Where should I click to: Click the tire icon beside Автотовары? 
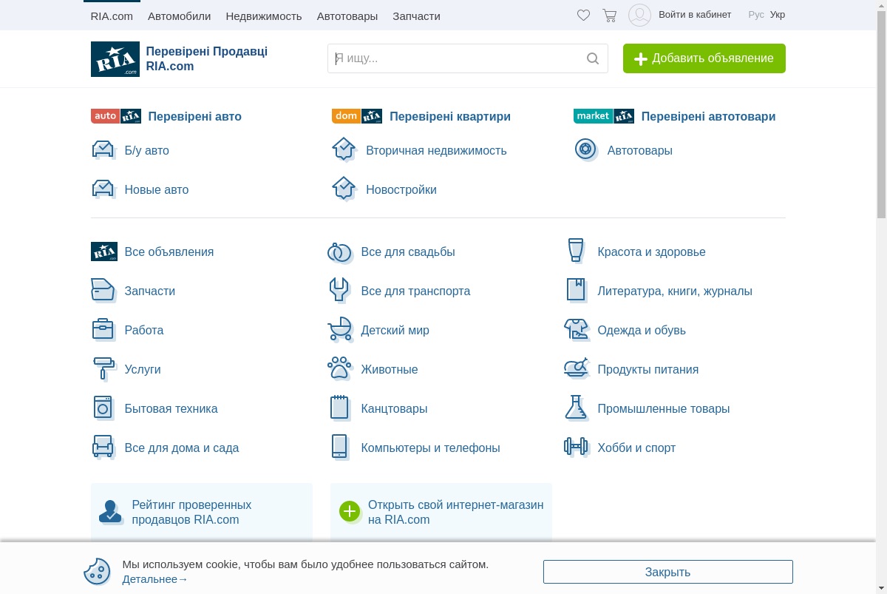click(585, 149)
